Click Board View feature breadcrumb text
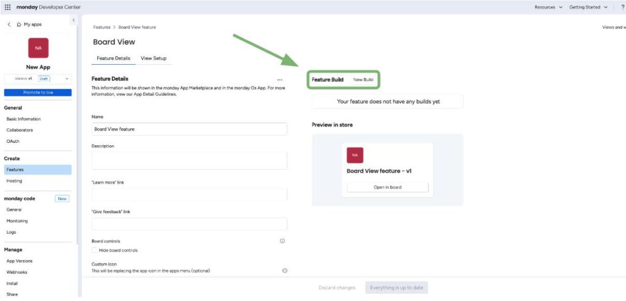This screenshot has height=301, width=626. coord(137,27)
